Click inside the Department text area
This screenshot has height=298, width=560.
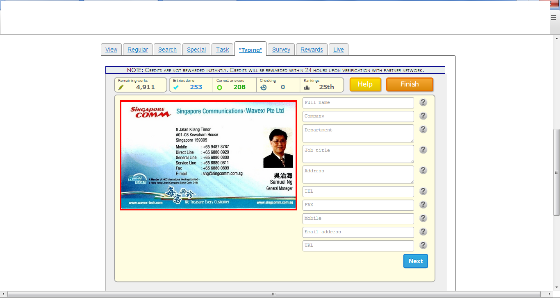358,133
